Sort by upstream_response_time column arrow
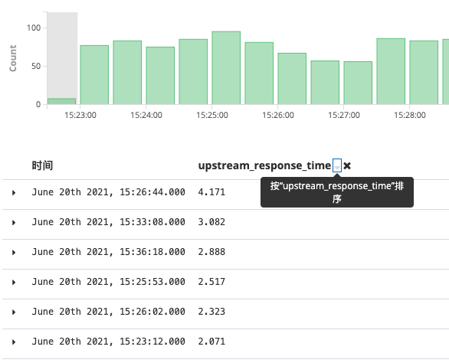This screenshot has width=449, height=363. pos(337,165)
